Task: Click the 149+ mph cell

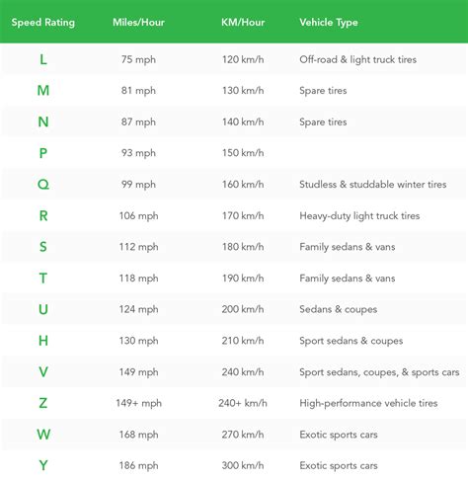Action: [x=138, y=403]
